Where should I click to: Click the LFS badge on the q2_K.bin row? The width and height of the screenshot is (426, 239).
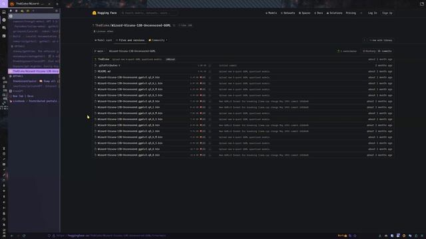coord(203,78)
